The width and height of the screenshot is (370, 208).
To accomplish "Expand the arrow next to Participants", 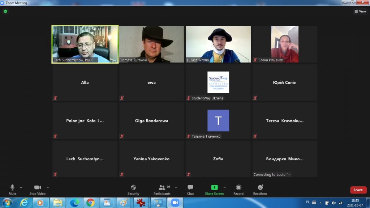I will (x=176, y=187).
